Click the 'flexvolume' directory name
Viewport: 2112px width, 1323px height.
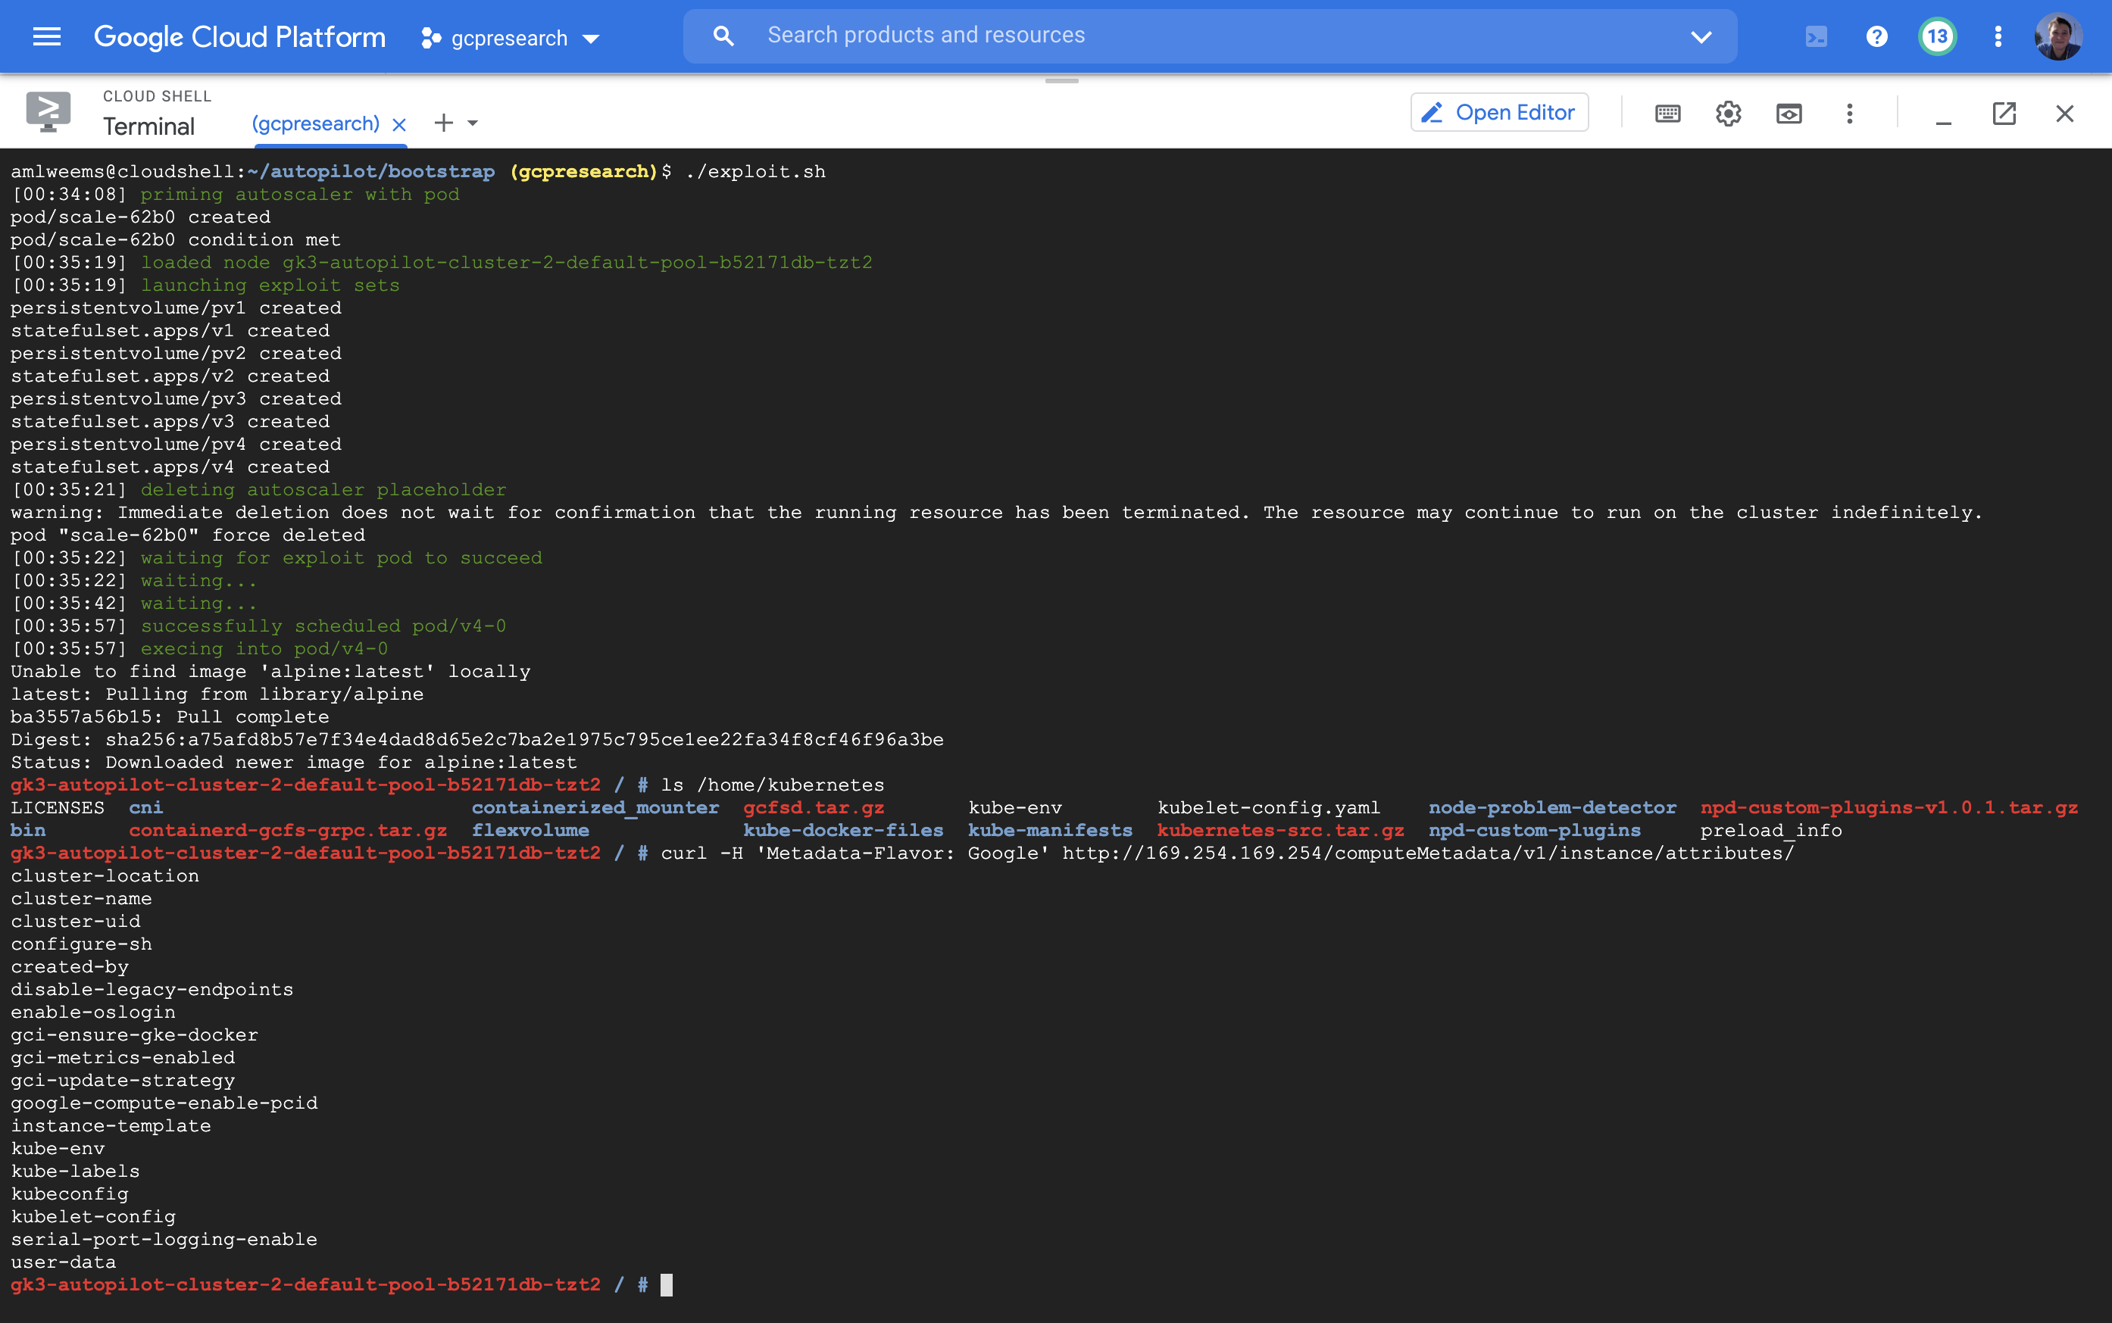click(x=530, y=832)
